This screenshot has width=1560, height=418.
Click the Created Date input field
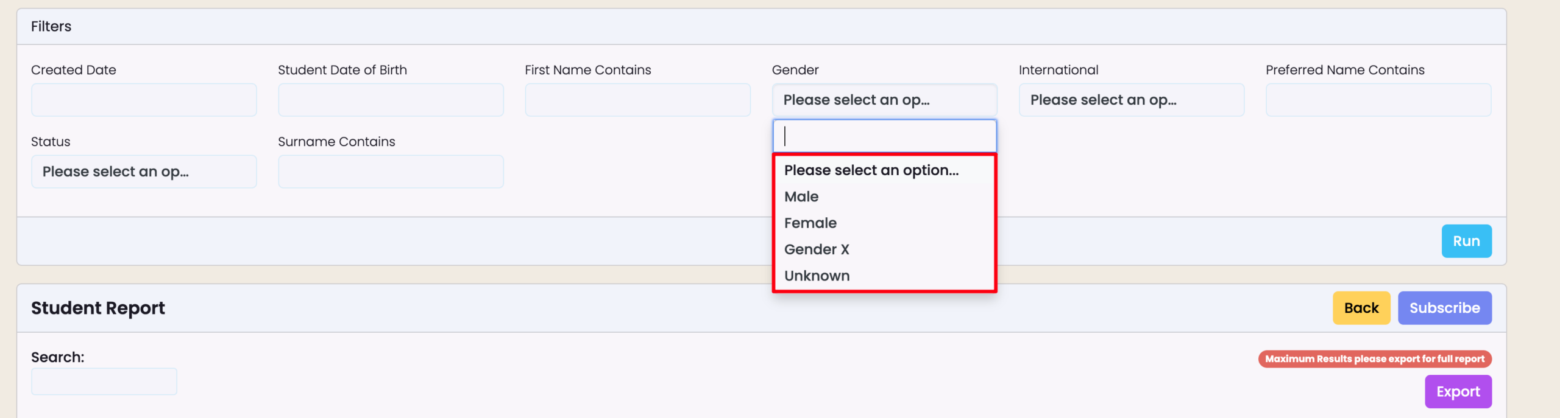(x=144, y=100)
